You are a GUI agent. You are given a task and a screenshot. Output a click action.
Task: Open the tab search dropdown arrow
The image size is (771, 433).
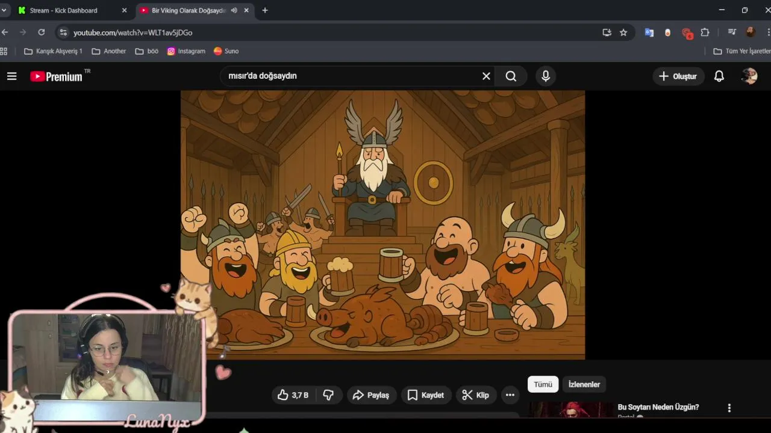tap(4, 10)
